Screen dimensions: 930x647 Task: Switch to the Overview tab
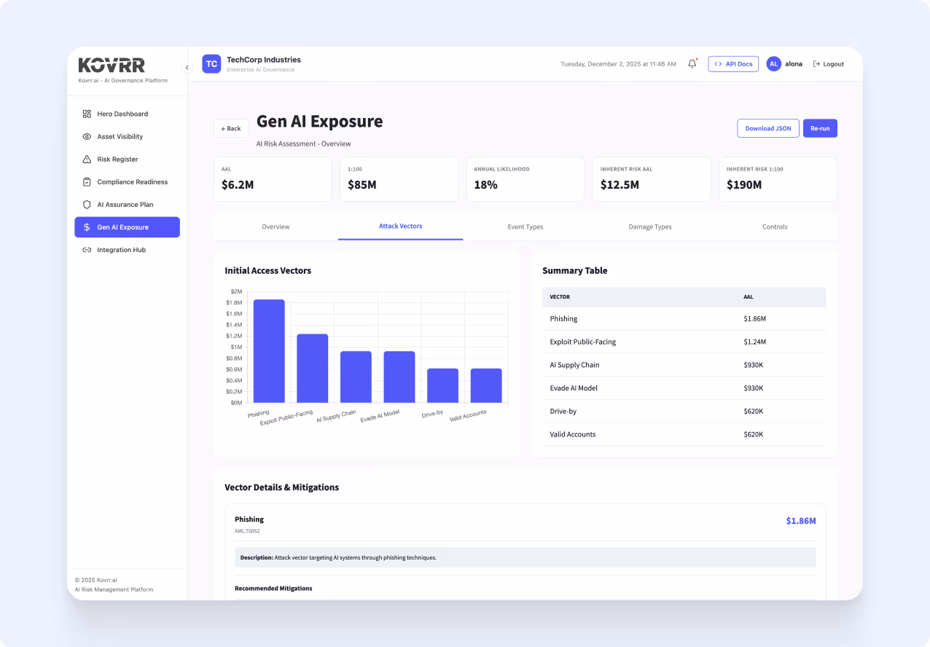(276, 227)
